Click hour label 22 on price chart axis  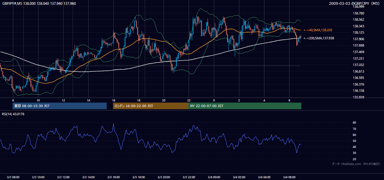[189, 100]
